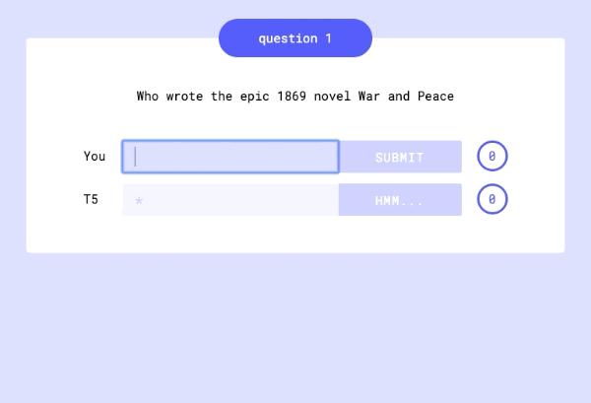Image resolution: width=591 pixels, height=403 pixels.
Task: Click T5's score counter circle
Action: 492,199
